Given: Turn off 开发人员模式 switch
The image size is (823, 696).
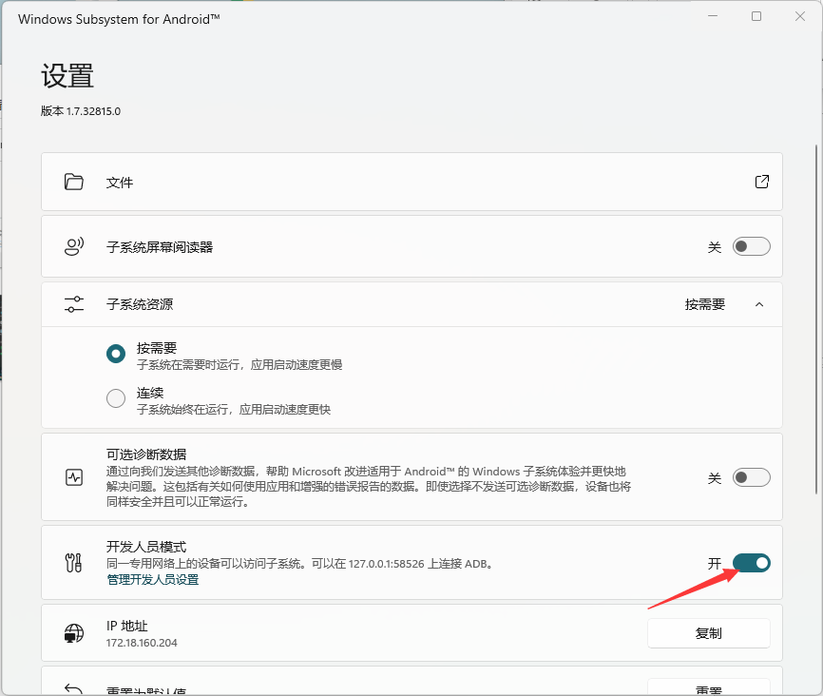Looking at the screenshot, I should click(x=751, y=563).
